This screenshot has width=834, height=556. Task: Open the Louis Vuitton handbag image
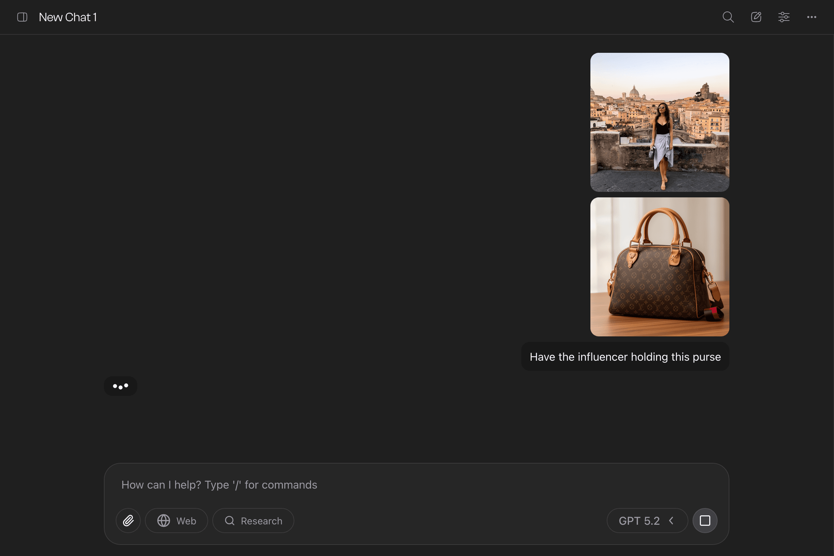(x=660, y=266)
